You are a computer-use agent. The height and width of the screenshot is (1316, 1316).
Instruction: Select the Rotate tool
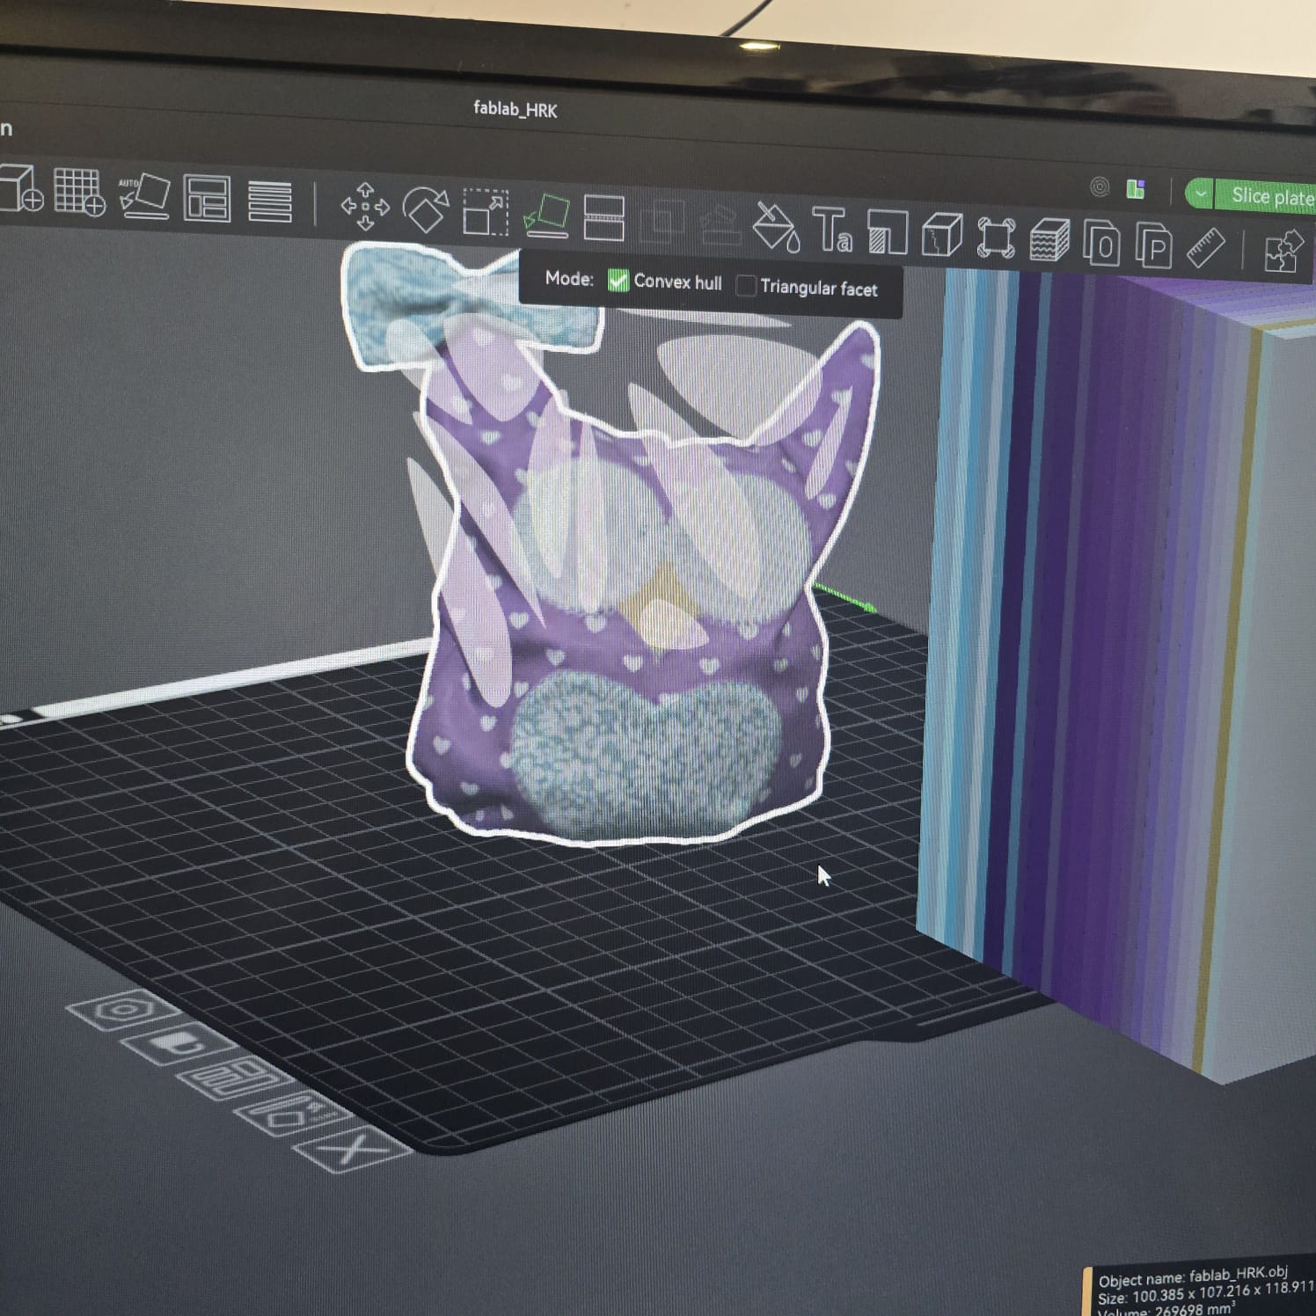426,209
